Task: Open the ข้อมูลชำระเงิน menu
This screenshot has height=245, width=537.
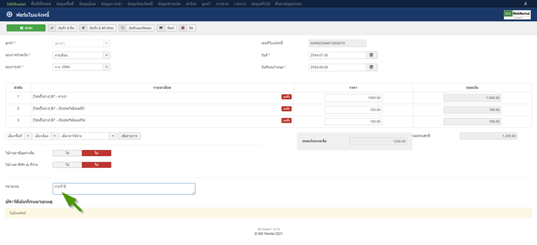Action: [x=170, y=4]
